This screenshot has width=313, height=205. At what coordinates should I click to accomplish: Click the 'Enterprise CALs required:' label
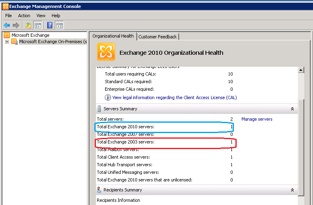click(130, 89)
